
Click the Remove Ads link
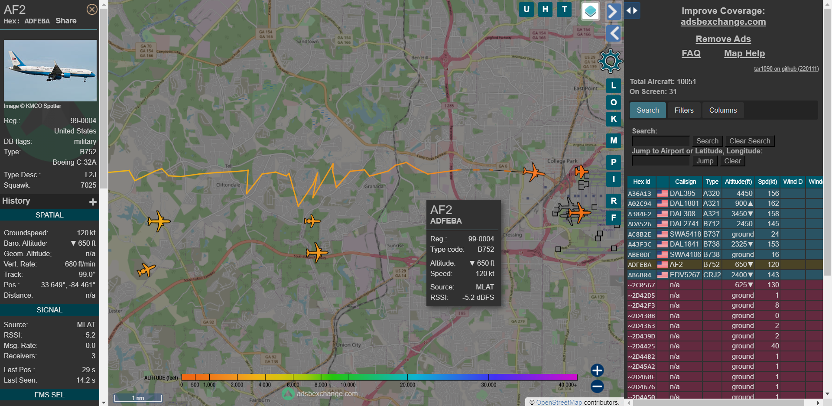click(723, 39)
